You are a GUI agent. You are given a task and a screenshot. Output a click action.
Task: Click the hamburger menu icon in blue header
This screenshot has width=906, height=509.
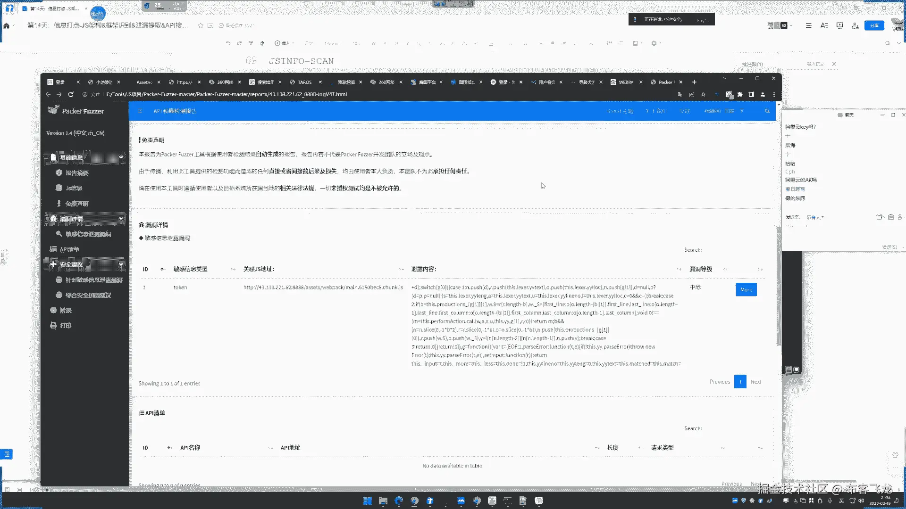[x=140, y=111]
